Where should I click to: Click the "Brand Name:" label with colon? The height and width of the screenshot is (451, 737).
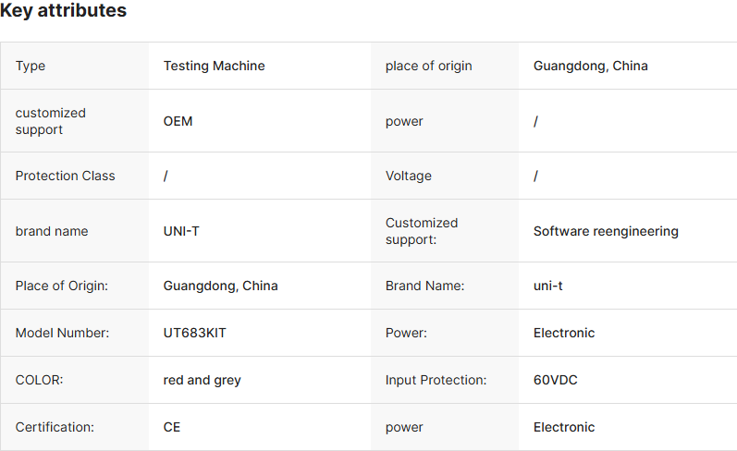click(x=424, y=286)
